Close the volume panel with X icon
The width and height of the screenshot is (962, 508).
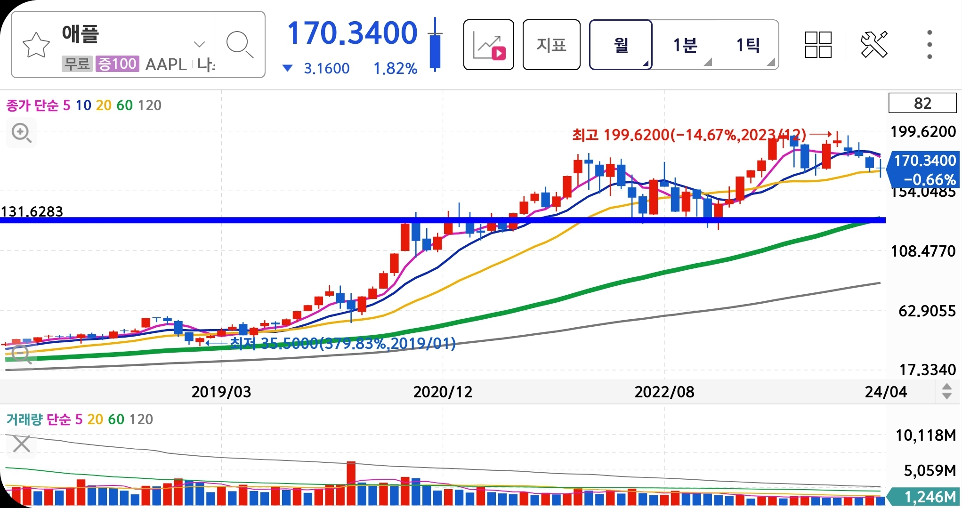[22, 443]
